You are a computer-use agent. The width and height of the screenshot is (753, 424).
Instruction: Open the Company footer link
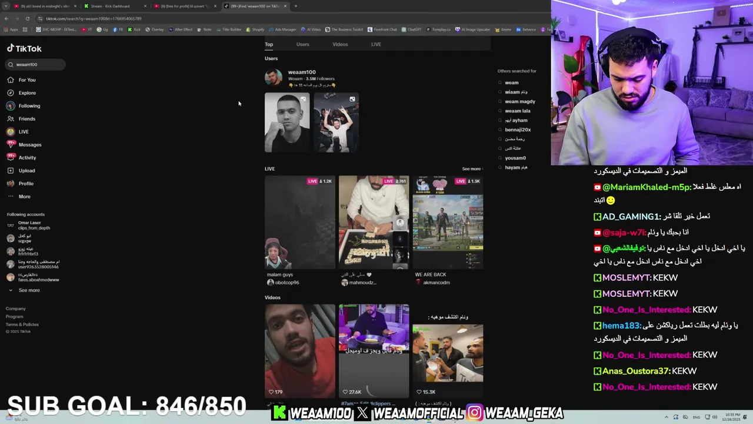tap(16, 309)
